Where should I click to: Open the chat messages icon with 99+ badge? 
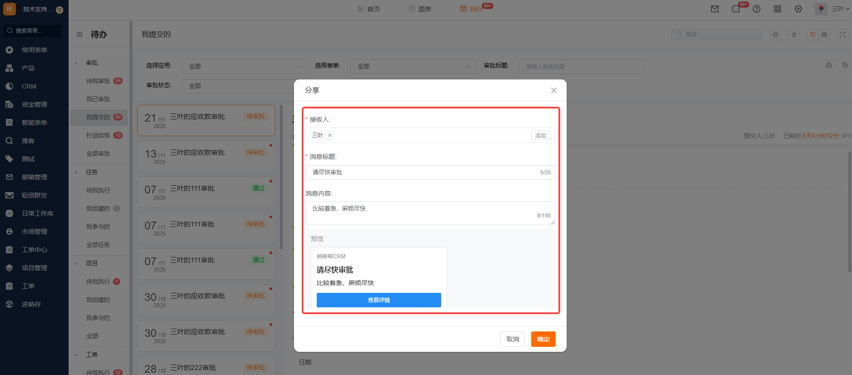pyautogui.click(x=736, y=9)
